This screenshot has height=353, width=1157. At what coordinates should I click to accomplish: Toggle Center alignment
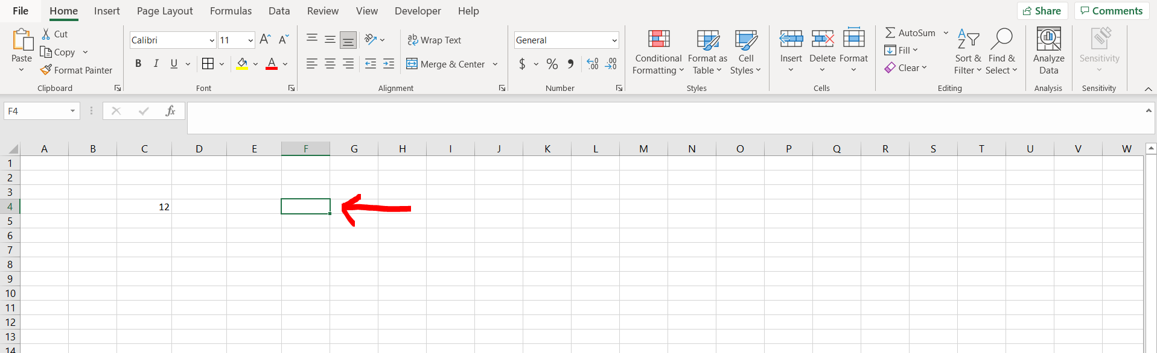pyautogui.click(x=330, y=64)
